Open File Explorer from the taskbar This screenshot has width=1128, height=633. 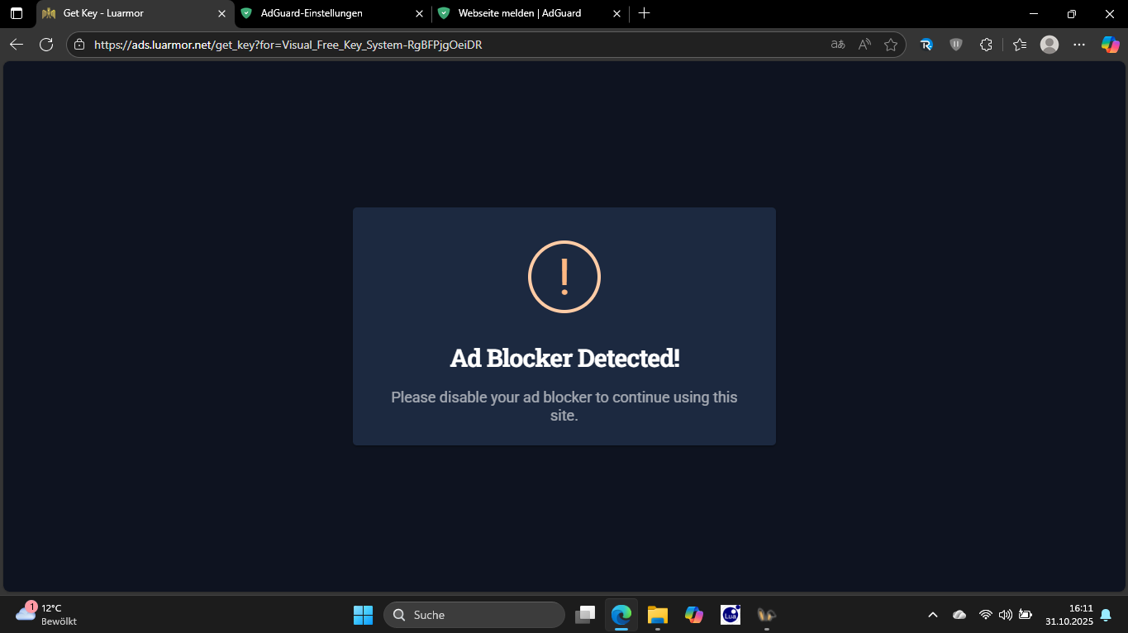657,615
